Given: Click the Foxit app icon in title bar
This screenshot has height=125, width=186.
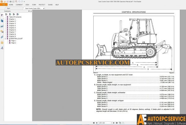Looking at the screenshot, I should [2, 2].
